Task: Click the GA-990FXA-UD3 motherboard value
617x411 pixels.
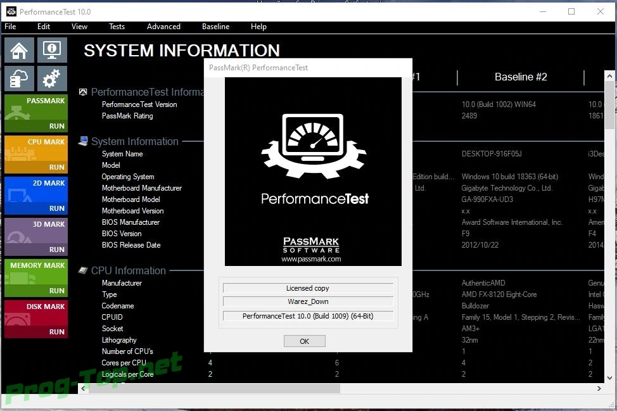Action: click(x=487, y=199)
